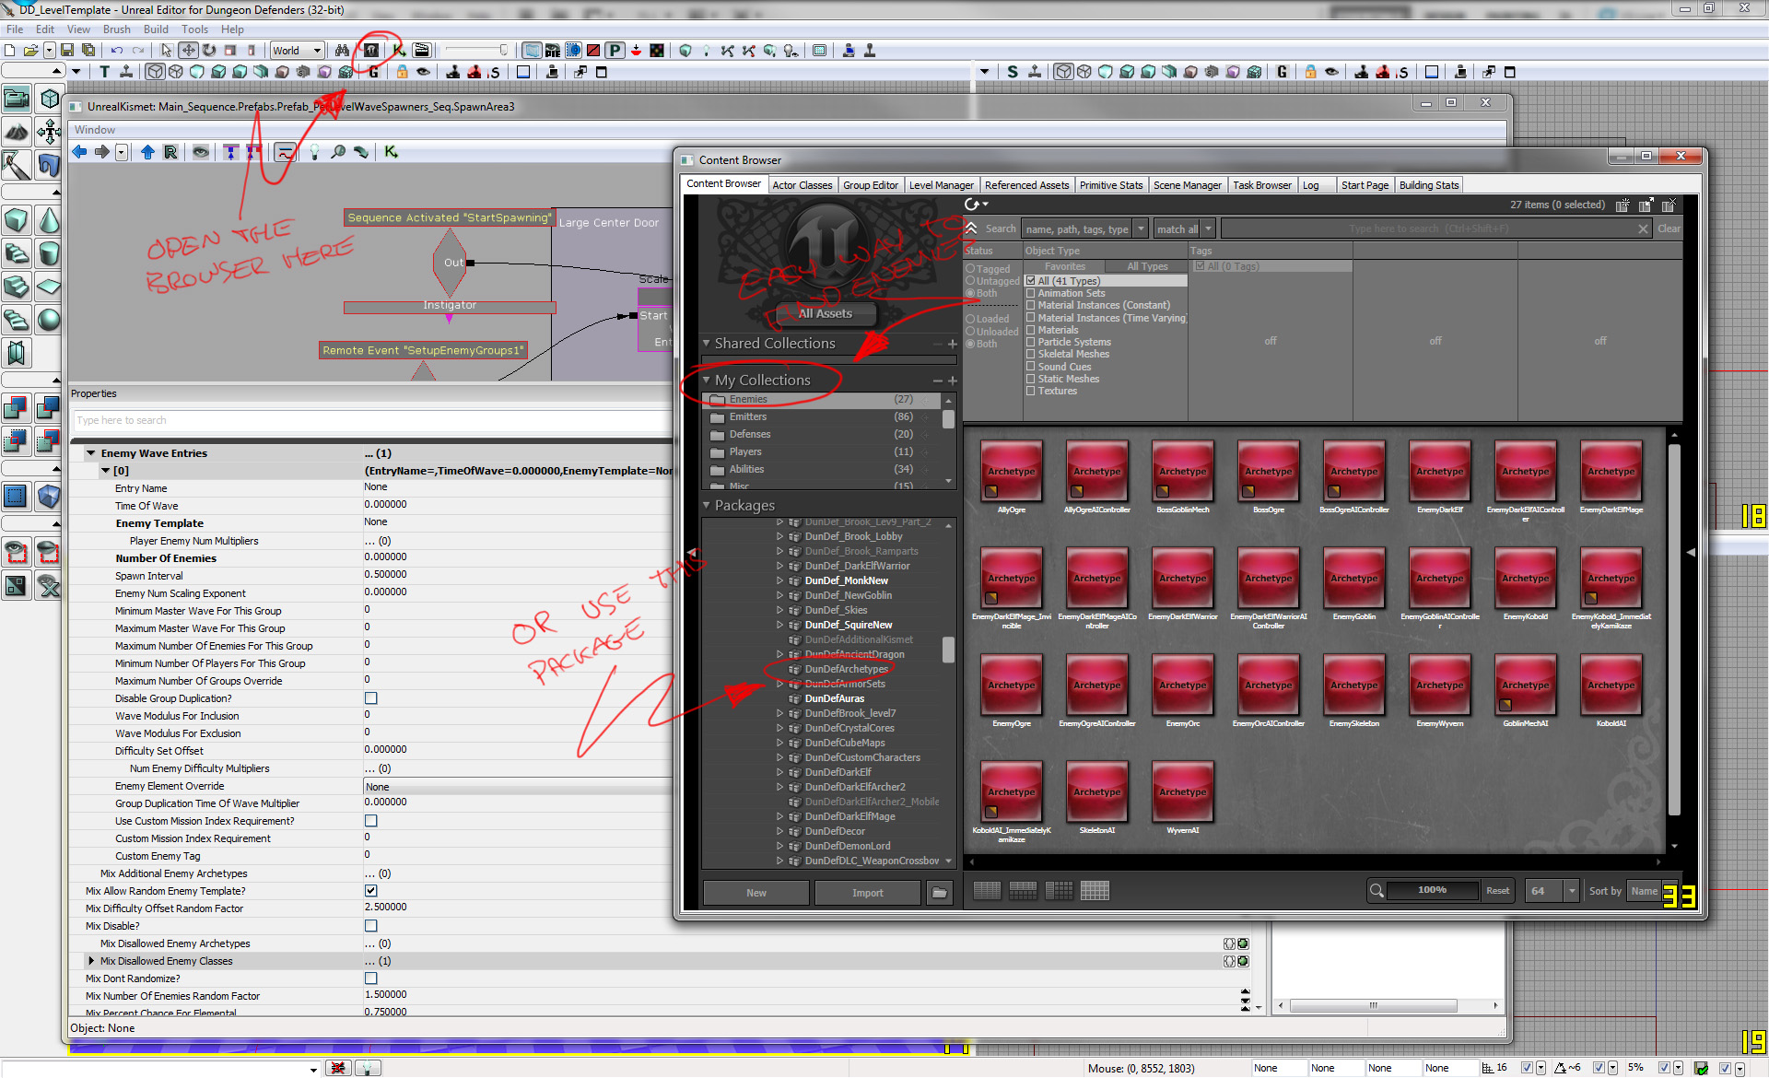Check the Animation Sets object type
Viewport: 1769px width, 1078px height.
[x=1031, y=293]
